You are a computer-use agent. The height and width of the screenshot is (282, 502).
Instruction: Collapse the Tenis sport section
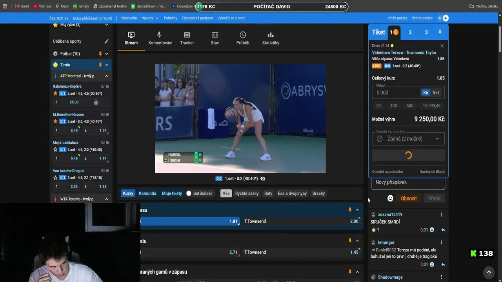click(107, 65)
